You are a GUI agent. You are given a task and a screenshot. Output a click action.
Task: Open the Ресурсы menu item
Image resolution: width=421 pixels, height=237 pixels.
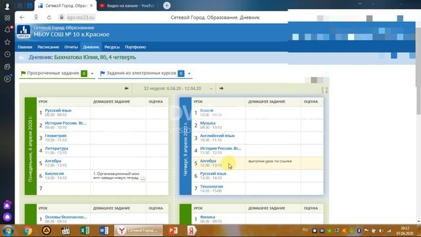tap(112, 47)
